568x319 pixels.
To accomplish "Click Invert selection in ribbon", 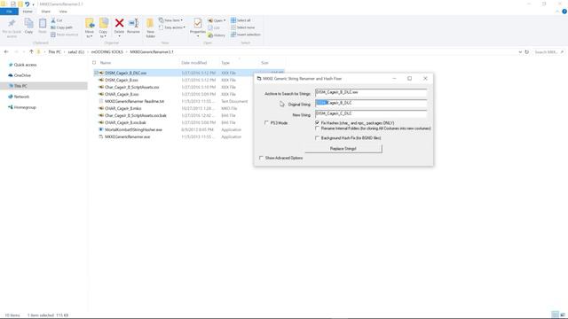I will click(x=246, y=35).
